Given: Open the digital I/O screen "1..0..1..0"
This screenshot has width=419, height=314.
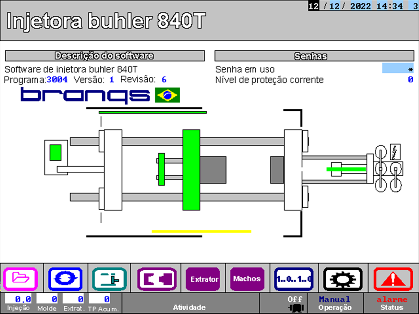Looking at the screenshot, I should coord(293,279).
